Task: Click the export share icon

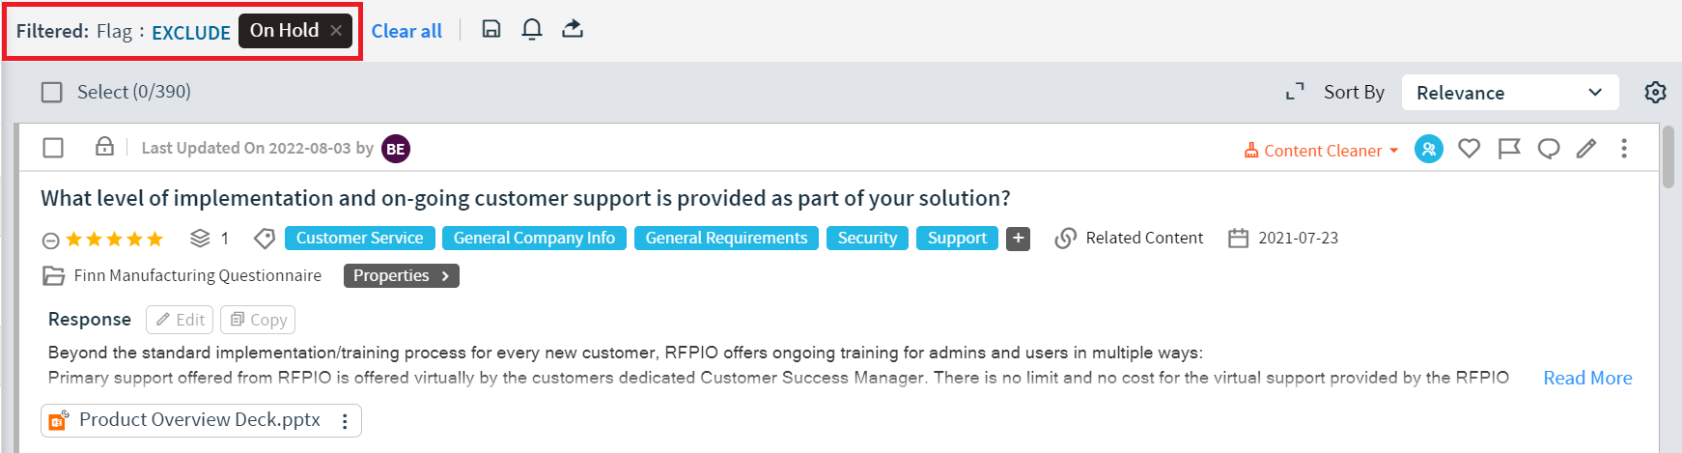Action: pyautogui.click(x=573, y=29)
